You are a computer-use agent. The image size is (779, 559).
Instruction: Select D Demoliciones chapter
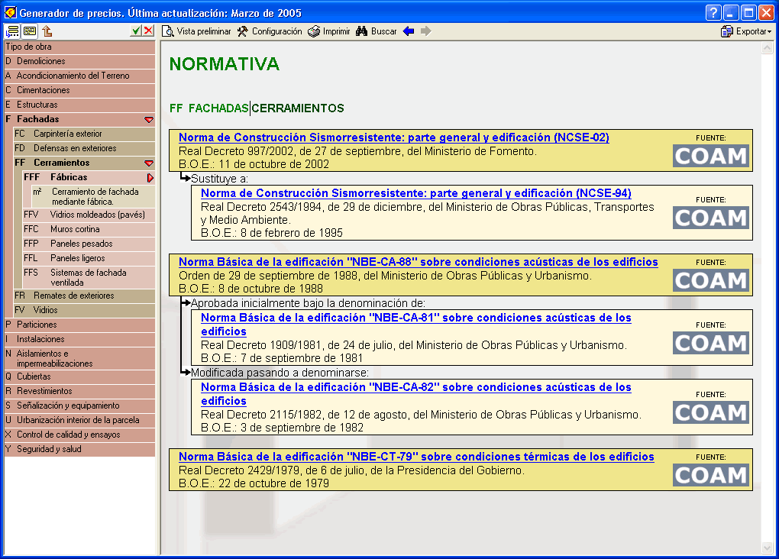79,61
